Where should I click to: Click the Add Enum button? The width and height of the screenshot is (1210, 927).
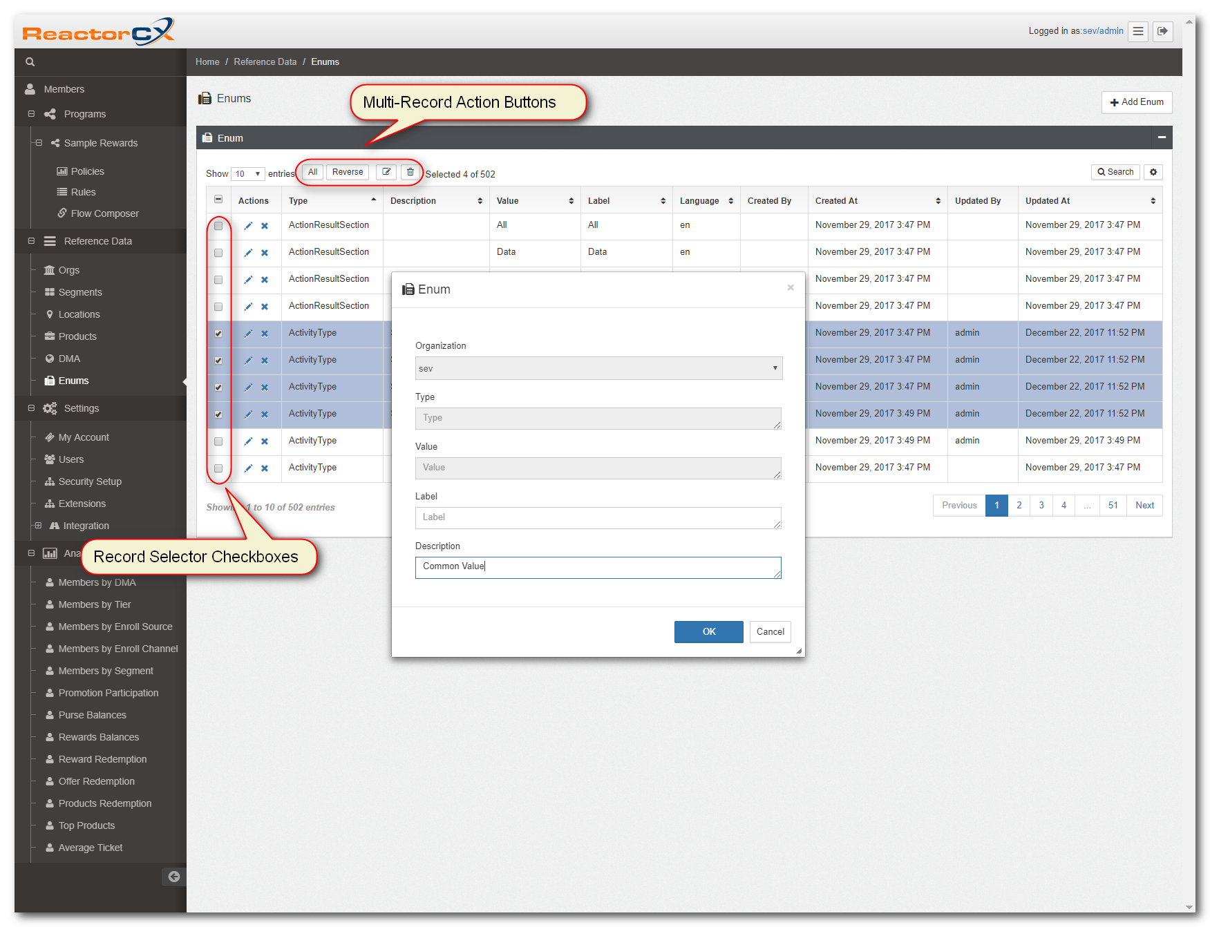click(x=1137, y=102)
